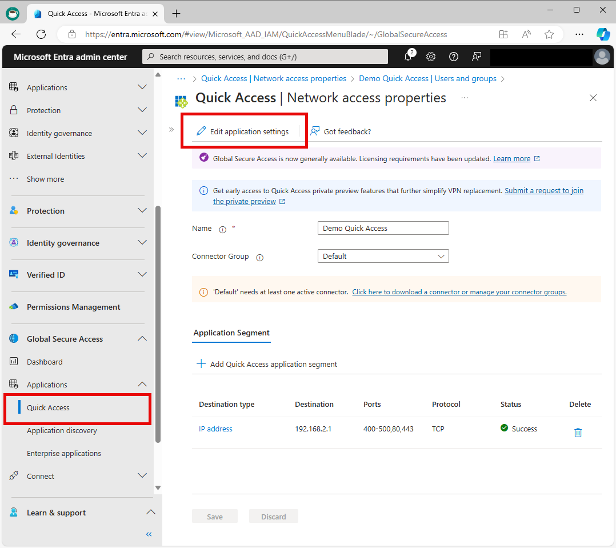Click Got feedback?
Image resolution: width=616 pixels, height=548 pixels.
[x=341, y=131]
